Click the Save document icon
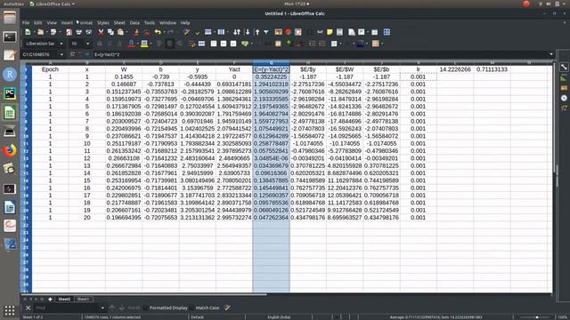 coord(53,32)
